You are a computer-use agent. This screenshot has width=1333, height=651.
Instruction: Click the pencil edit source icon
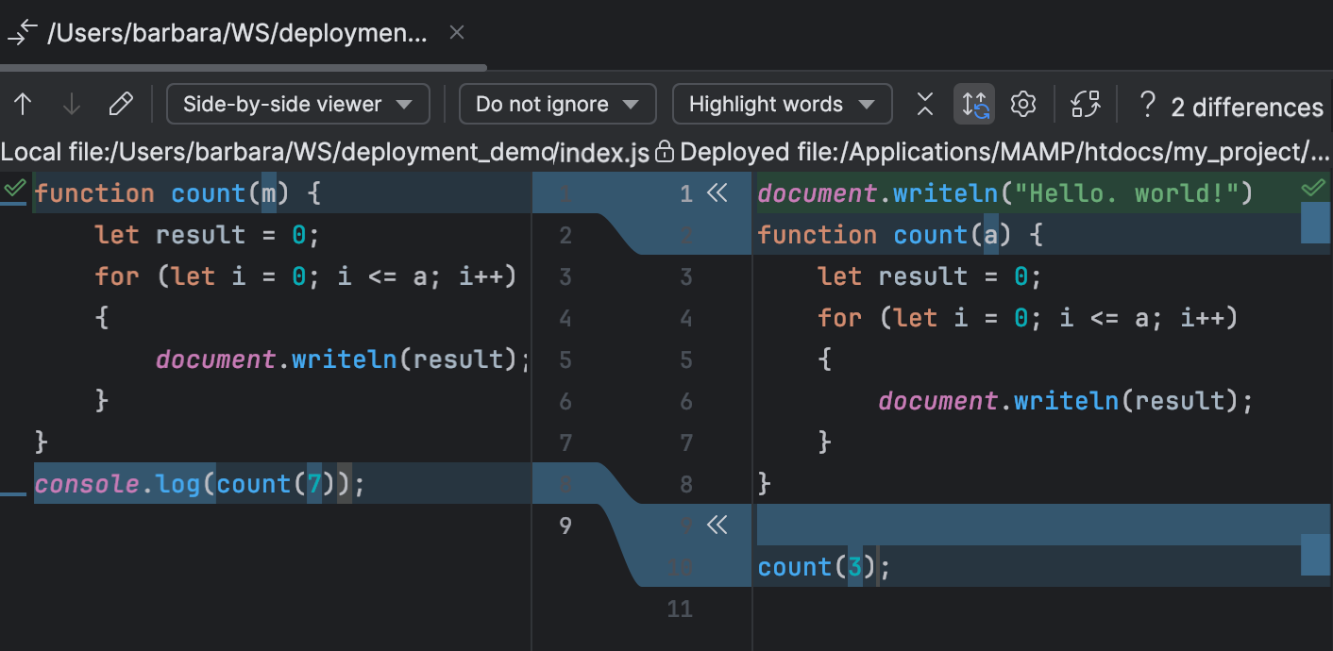pyautogui.click(x=121, y=105)
